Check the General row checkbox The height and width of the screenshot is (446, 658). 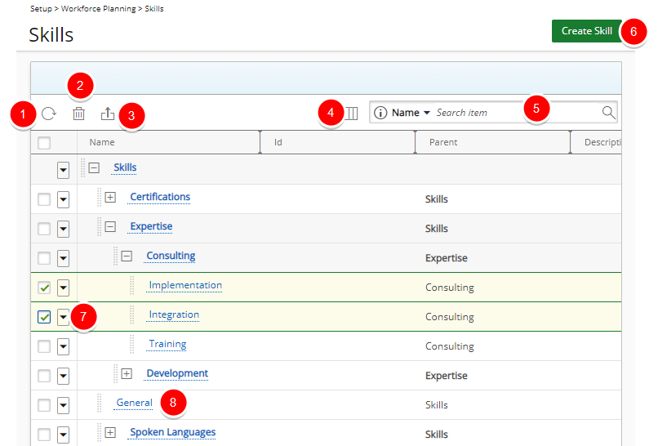click(44, 405)
